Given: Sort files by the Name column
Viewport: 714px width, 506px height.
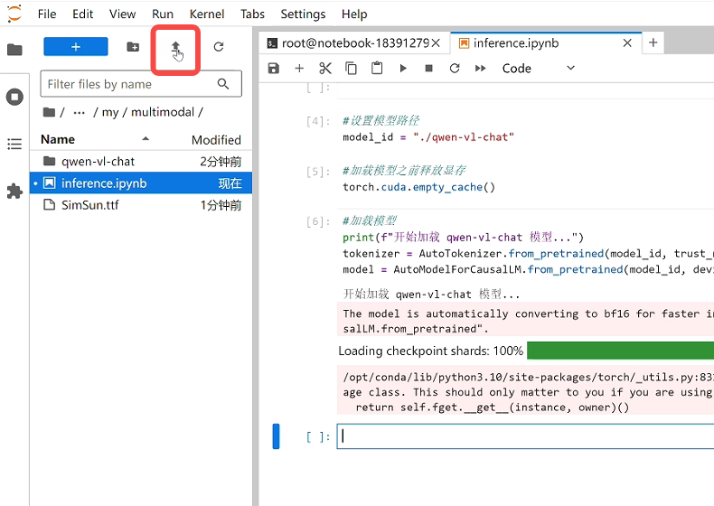Looking at the screenshot, I should tap(58, 139).
